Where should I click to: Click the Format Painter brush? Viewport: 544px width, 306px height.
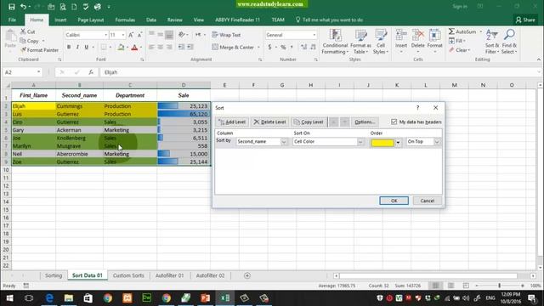coord(39,50)
